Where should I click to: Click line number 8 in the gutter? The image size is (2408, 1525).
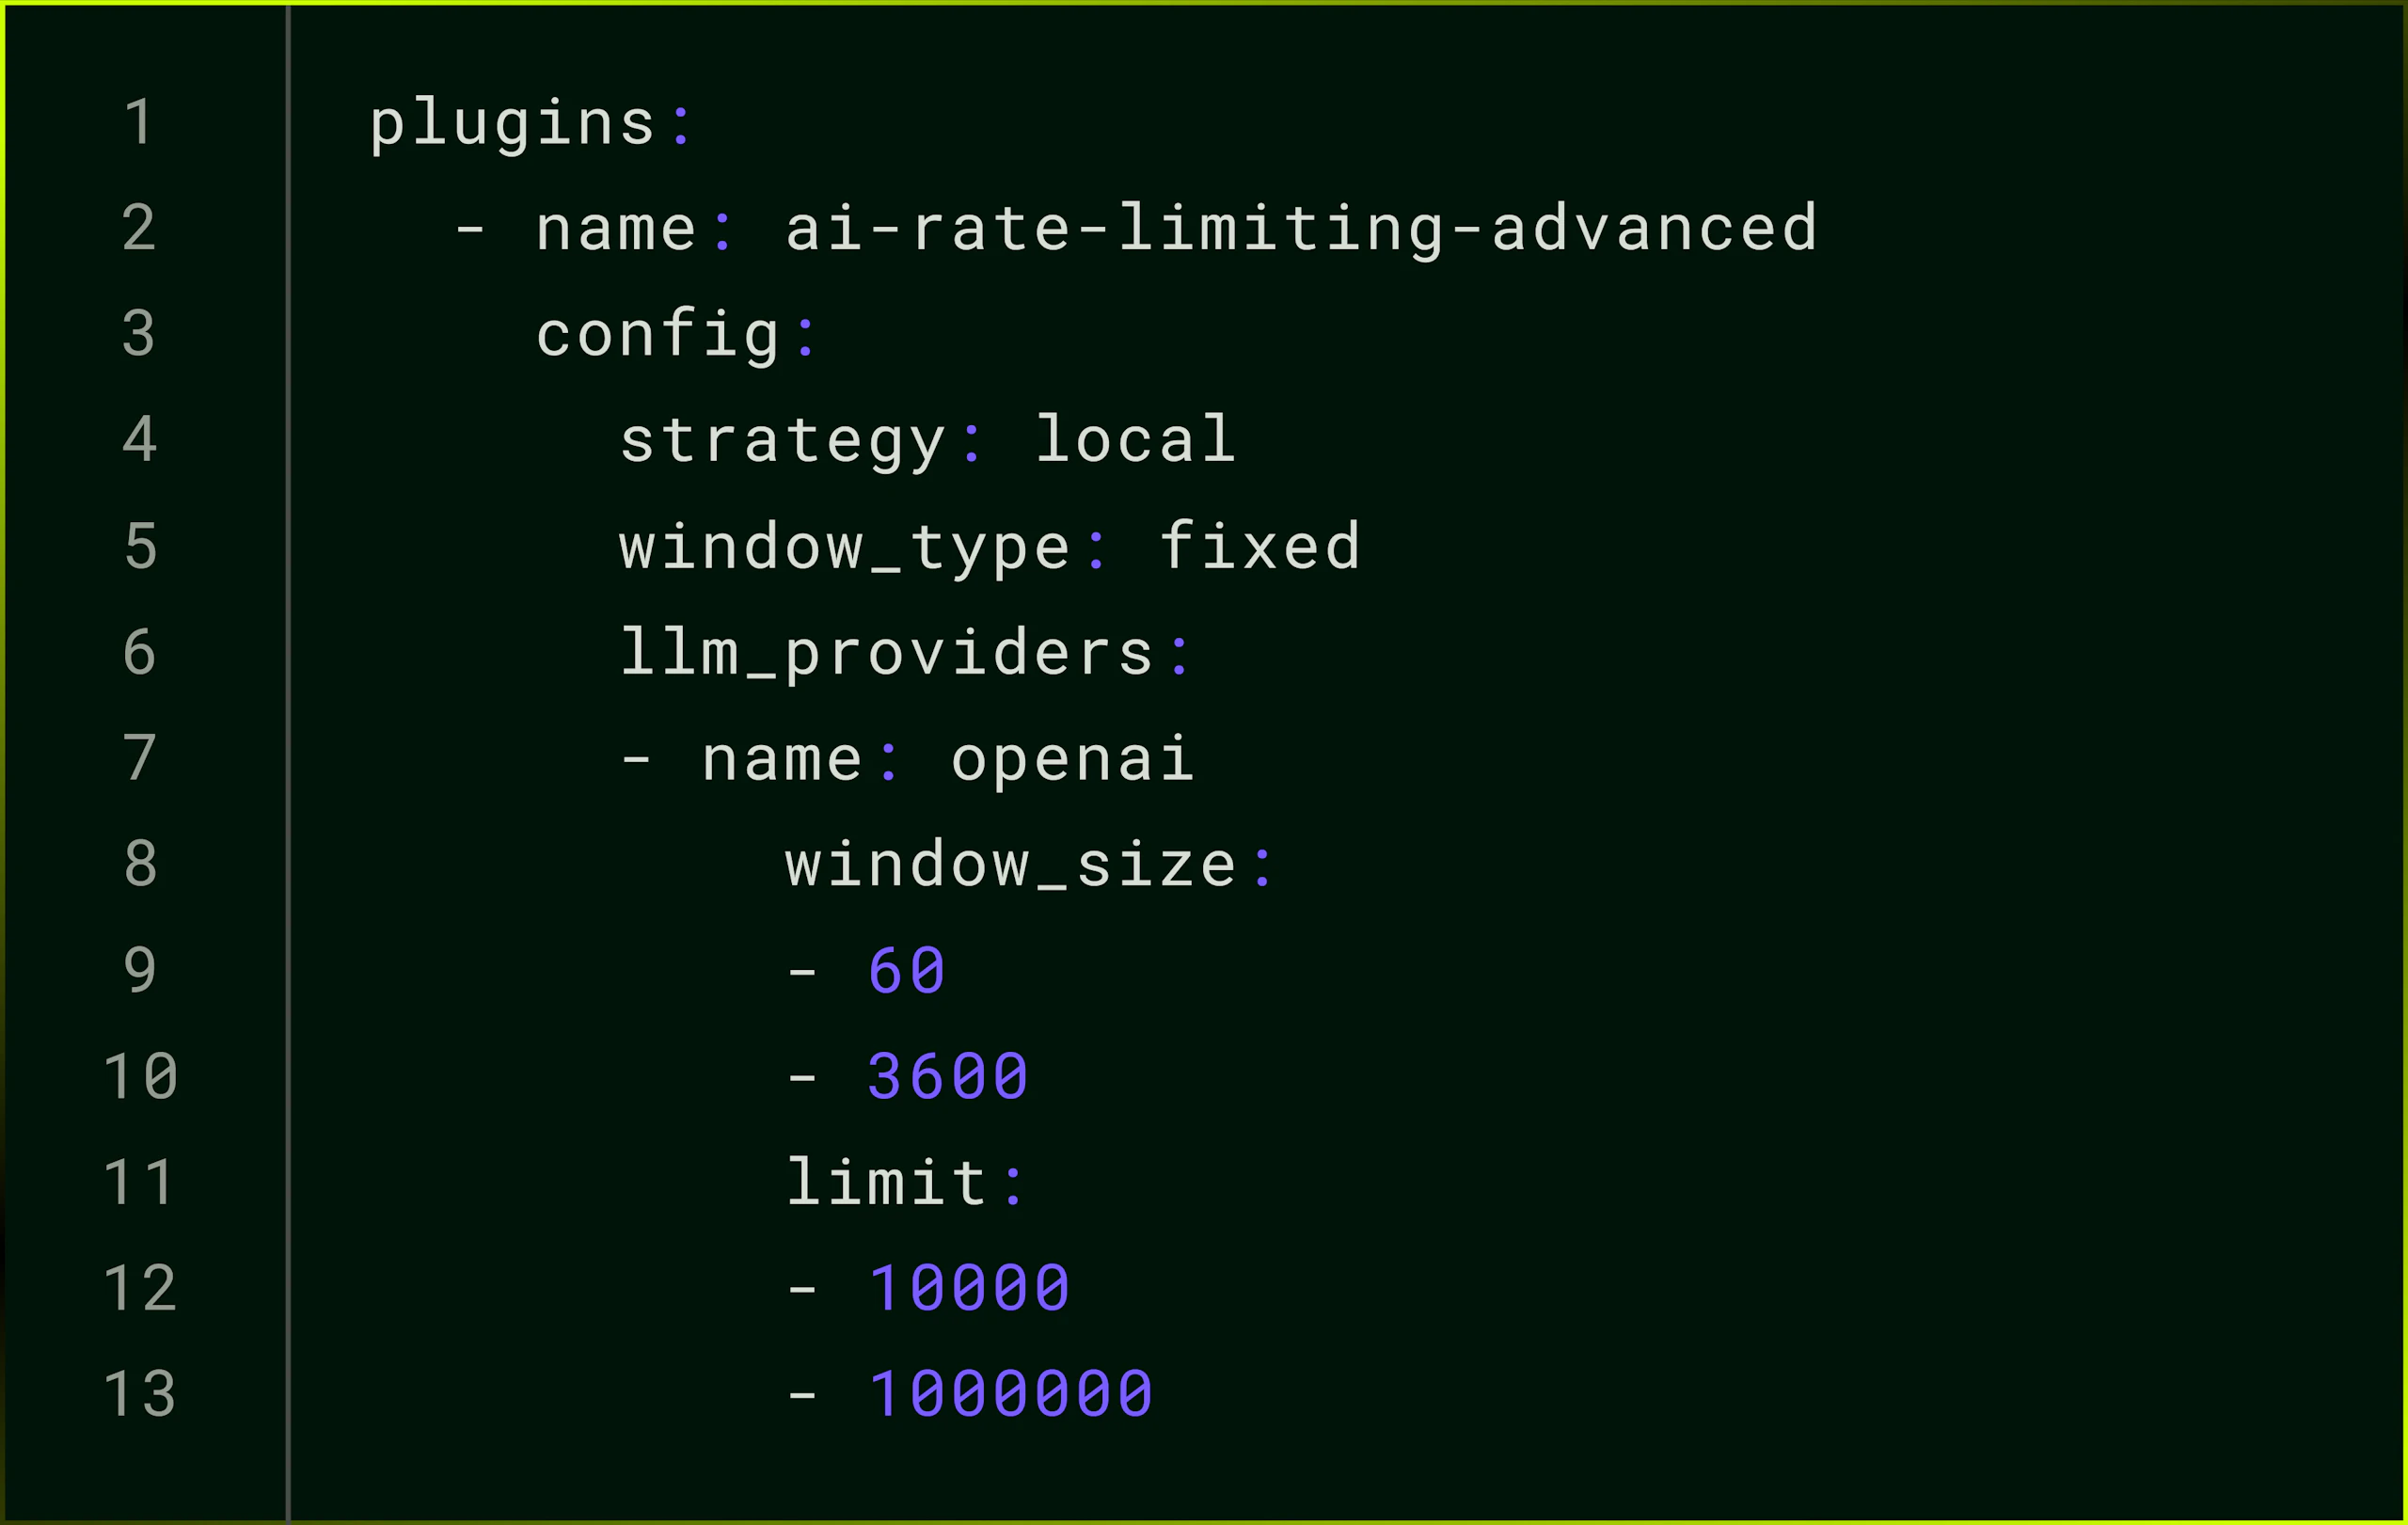(139, 865)
